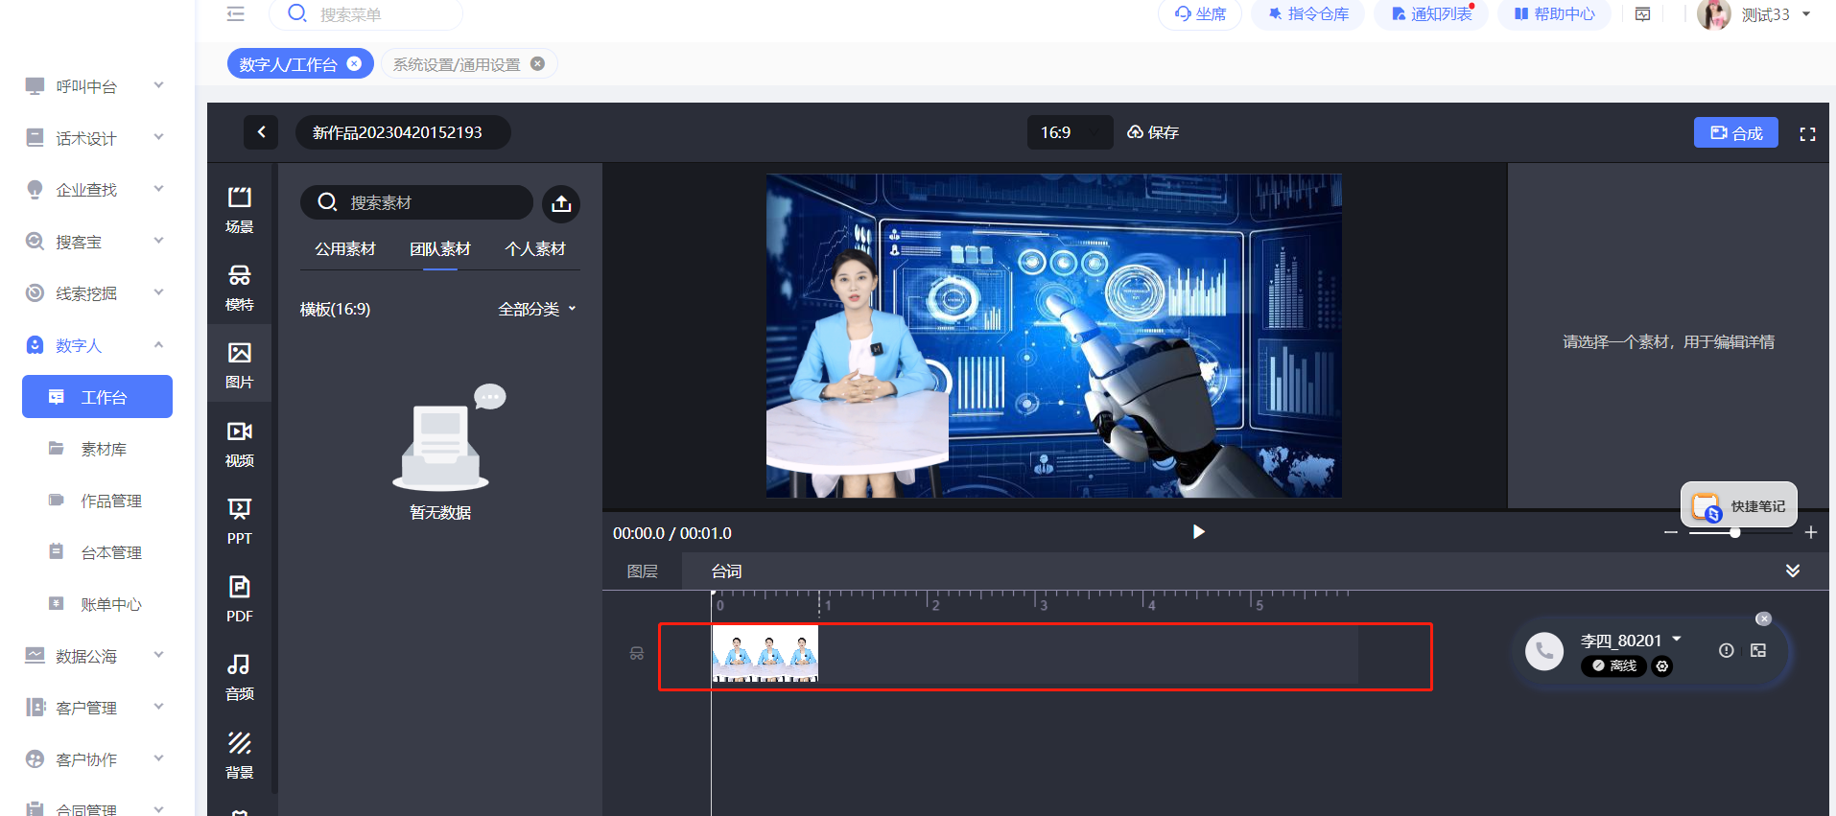This screenshot has width=1836, height=816.
Task: Close the softphone widget
Action: tap(1763, 618)
